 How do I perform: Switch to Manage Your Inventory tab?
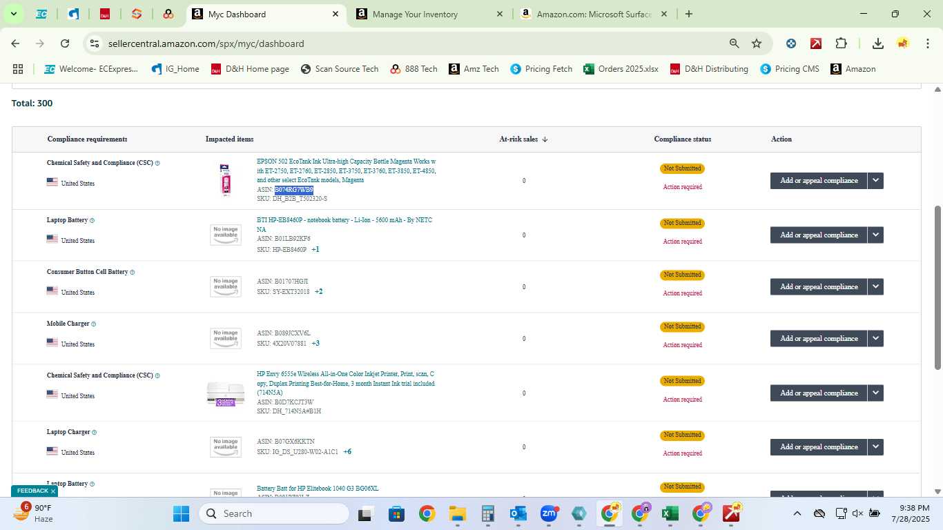coord(430,14)
